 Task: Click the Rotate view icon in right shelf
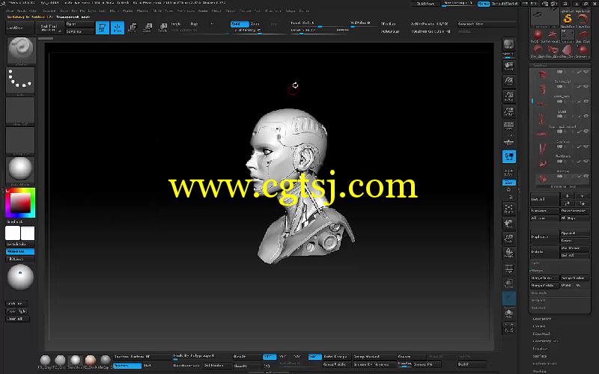pyautogui.click(x=508, y=253)
